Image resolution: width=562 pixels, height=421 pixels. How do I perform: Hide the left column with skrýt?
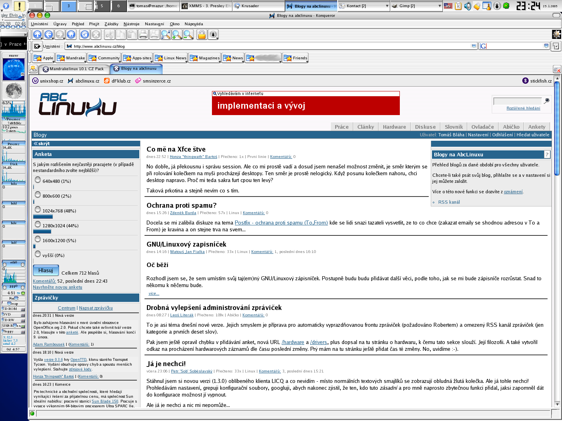[x=42, y=144]
